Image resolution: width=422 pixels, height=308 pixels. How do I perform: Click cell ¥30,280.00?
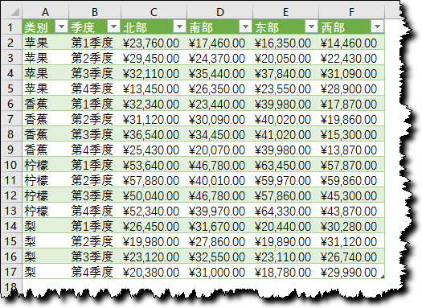point(351,226)
